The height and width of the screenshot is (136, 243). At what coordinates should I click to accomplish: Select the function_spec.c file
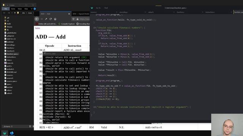[x=11, y=54]
